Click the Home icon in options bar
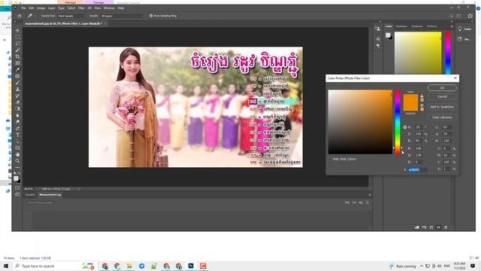 click(20, 16)
